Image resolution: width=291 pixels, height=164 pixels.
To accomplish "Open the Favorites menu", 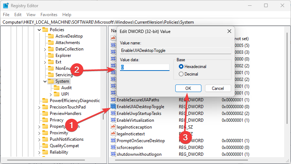I will coord(49,15).
